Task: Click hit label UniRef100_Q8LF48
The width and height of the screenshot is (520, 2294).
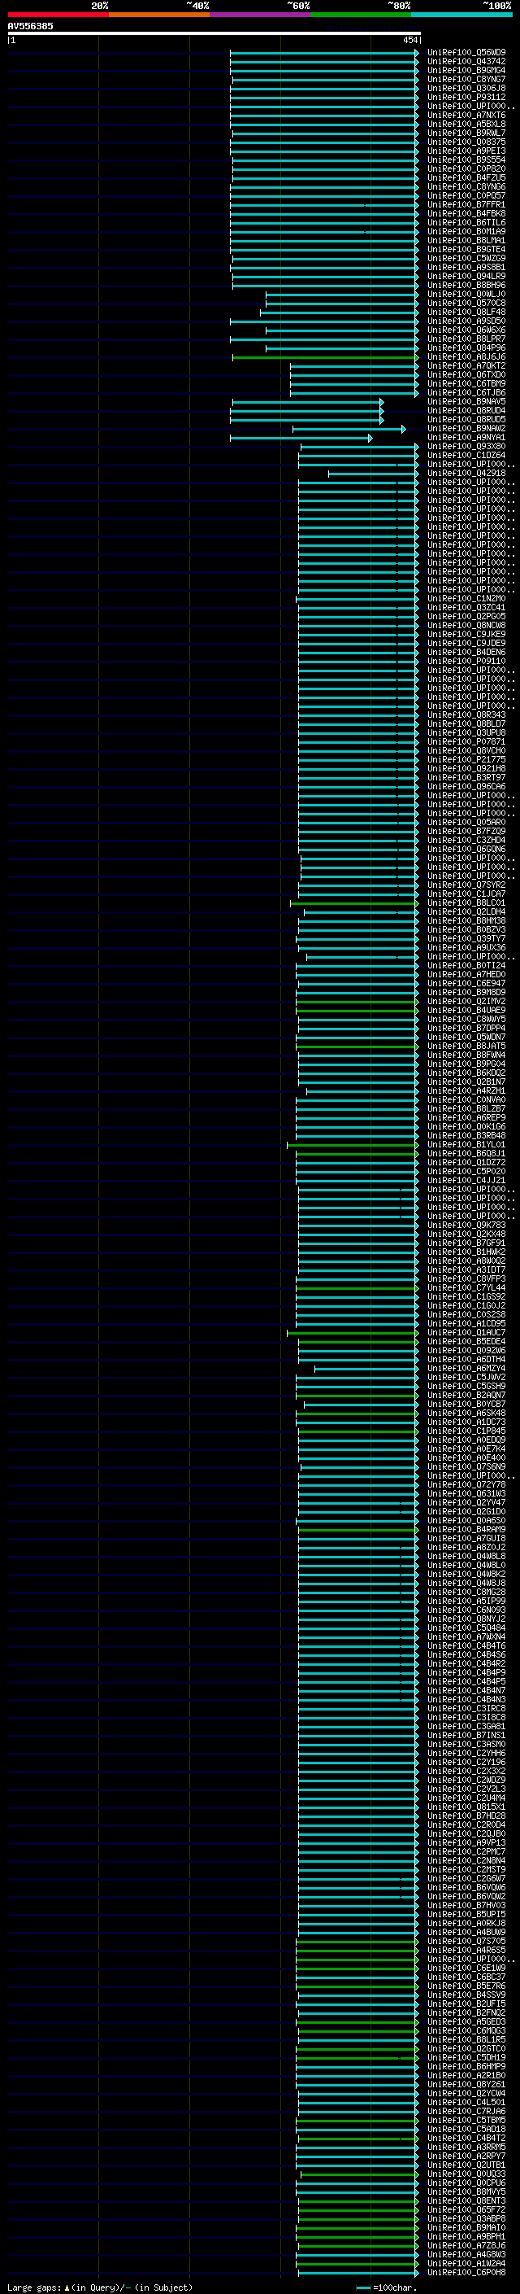Action: [x=466, y=312]
